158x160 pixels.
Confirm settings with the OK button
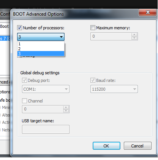click(106, 146)
